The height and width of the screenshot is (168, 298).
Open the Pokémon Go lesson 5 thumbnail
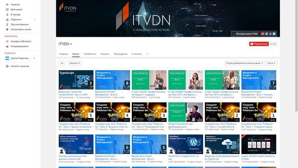pos(76,112)
